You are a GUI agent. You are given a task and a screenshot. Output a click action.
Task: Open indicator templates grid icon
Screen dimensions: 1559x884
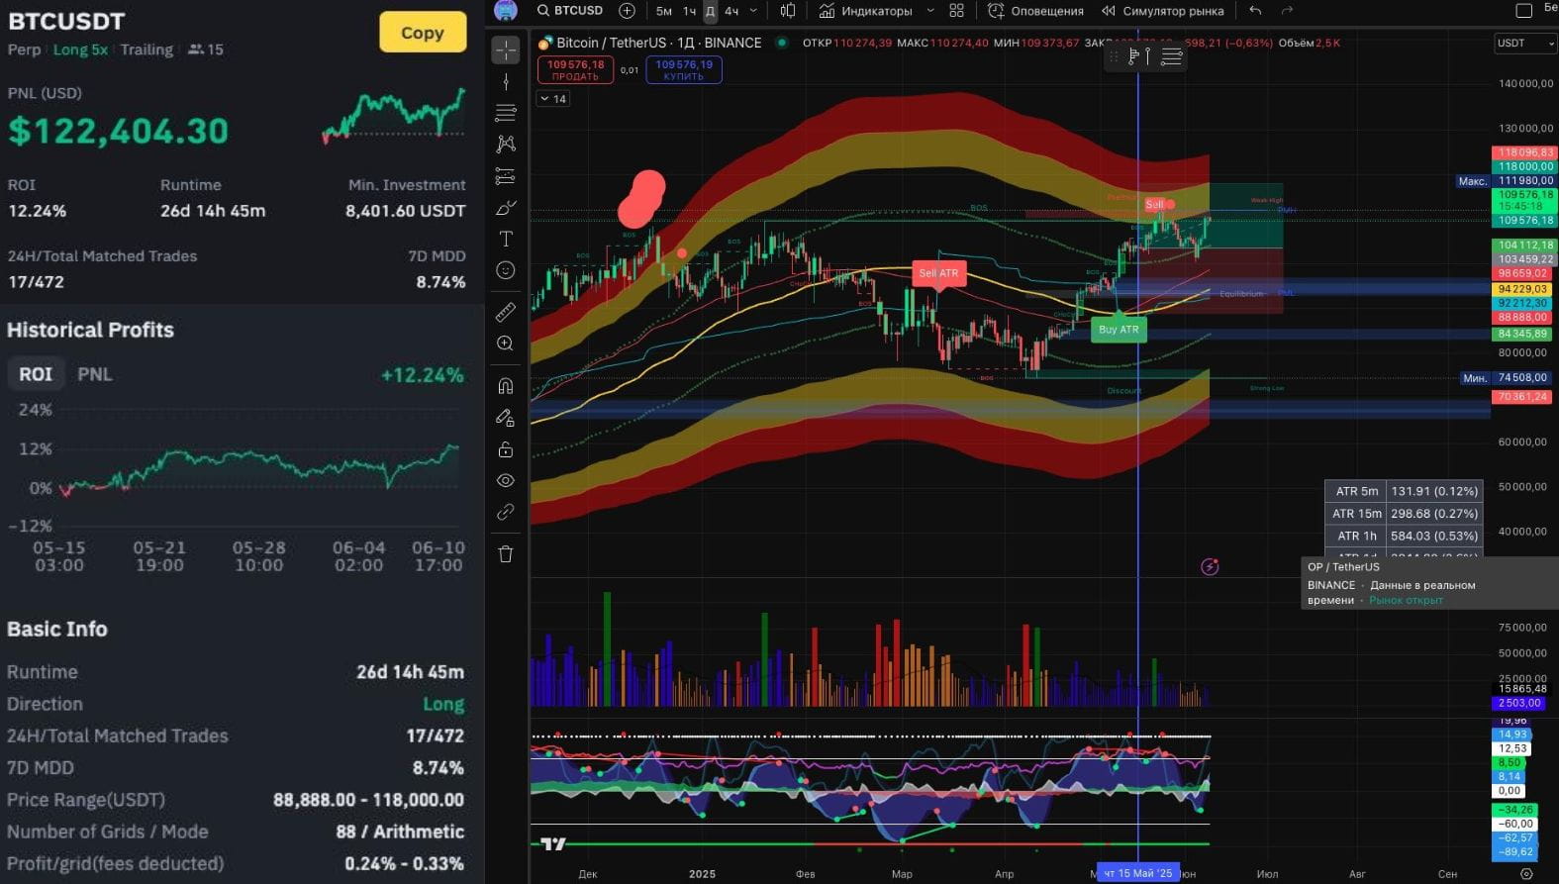pos(956,11)
